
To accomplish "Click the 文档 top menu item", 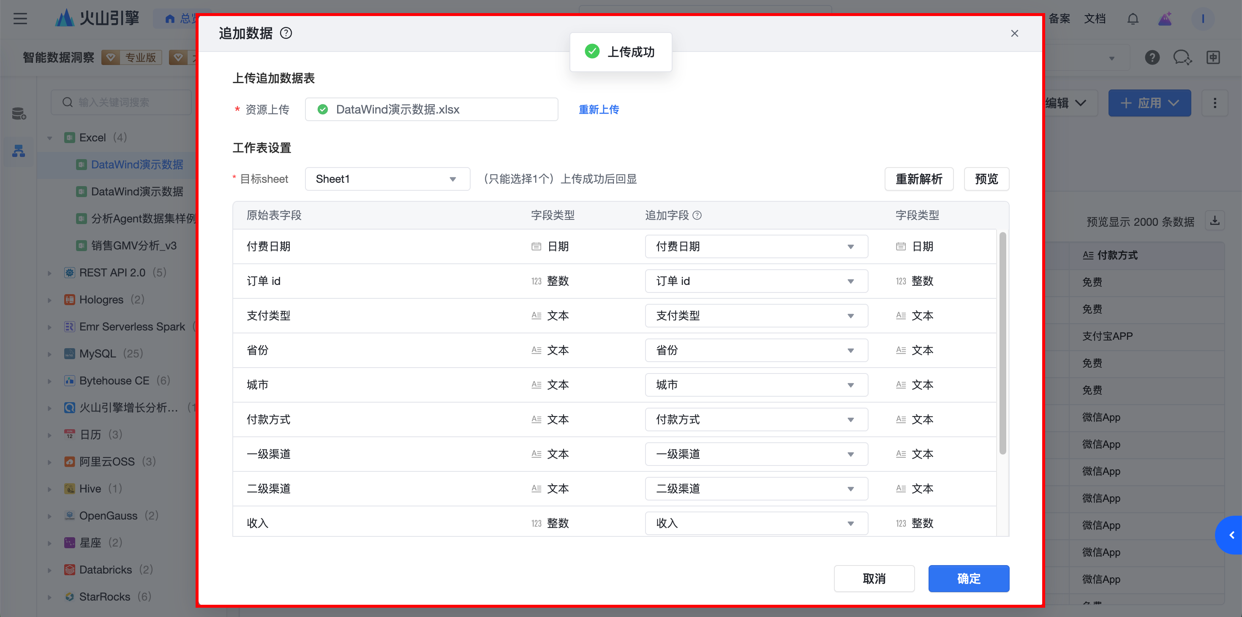I will click(1095, 19).
